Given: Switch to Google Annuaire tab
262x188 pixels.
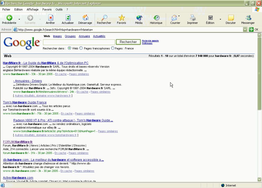Looking at the screenshot, I should point(84,36).
